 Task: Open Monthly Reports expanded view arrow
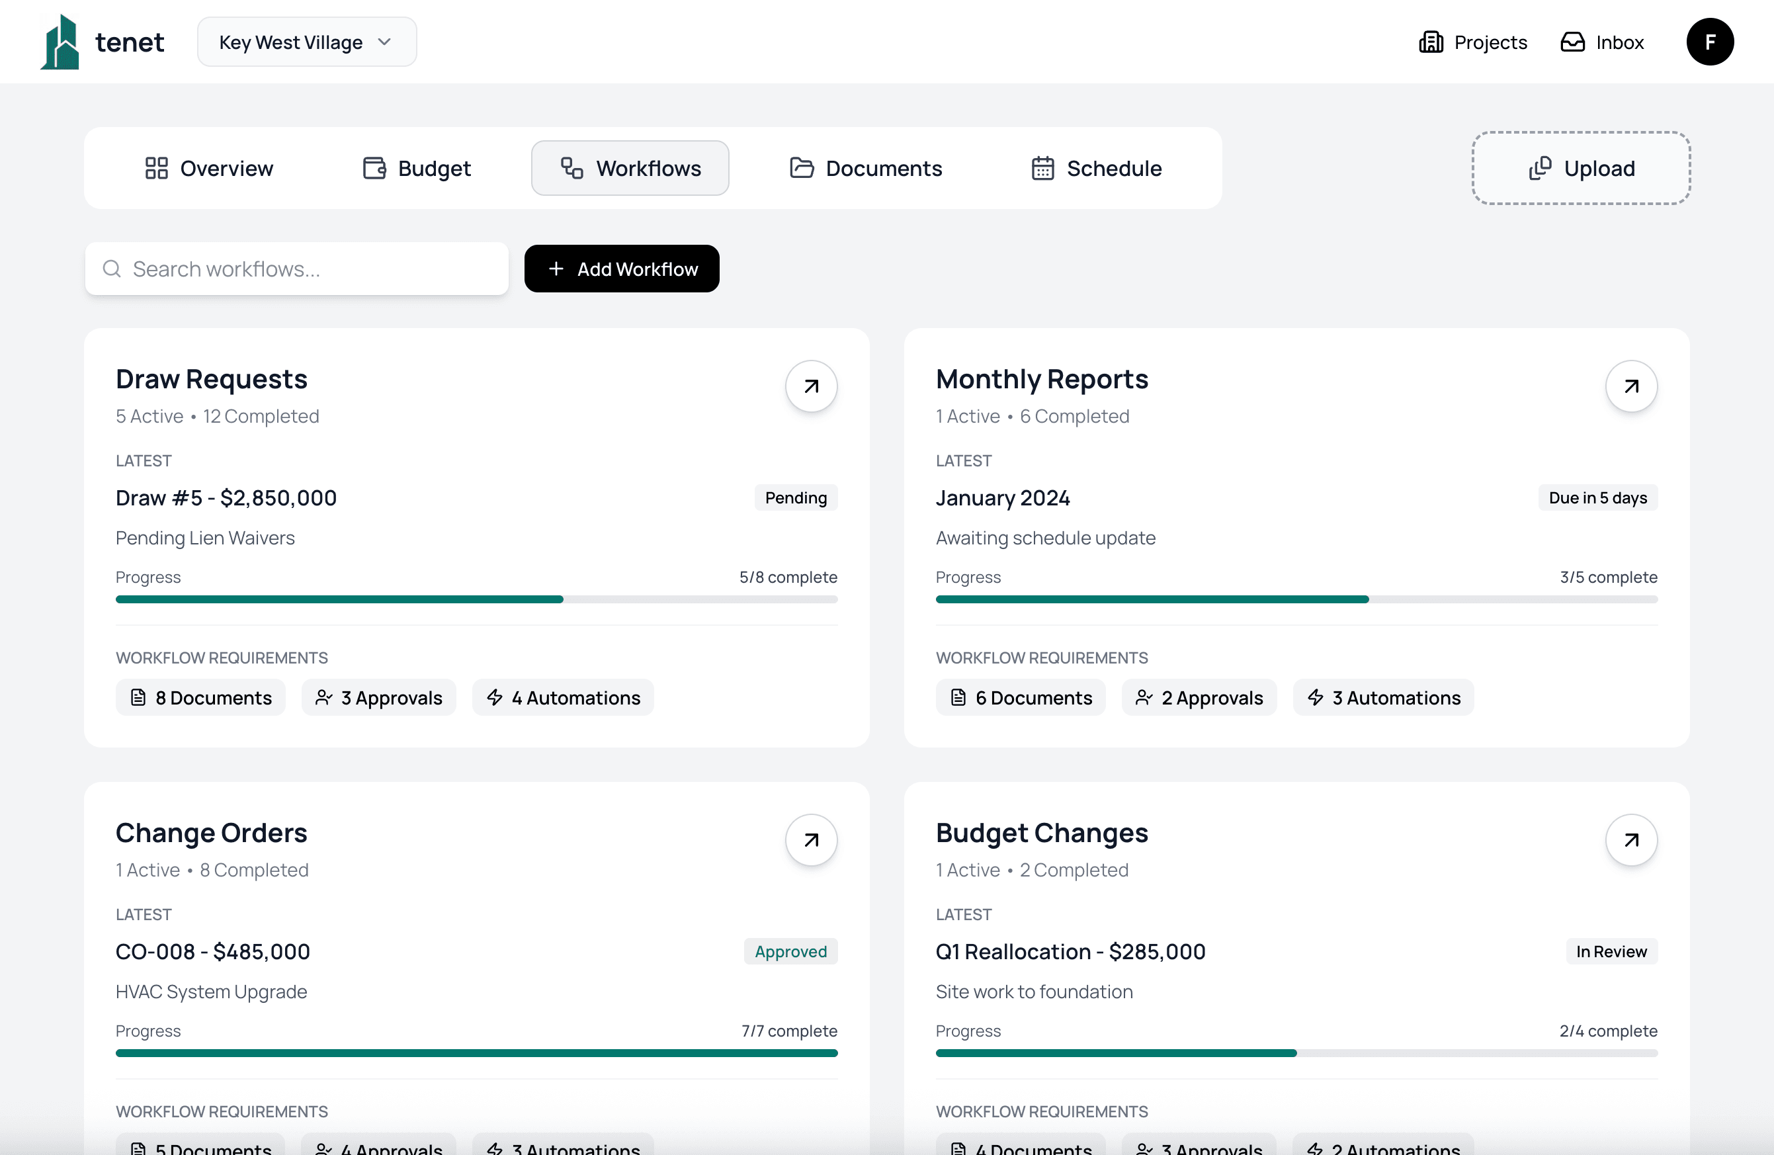[x=1631, y=386]
